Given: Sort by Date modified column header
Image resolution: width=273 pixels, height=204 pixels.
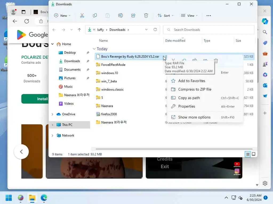Looking at the screenshot, I should click(x=175, y=41).
